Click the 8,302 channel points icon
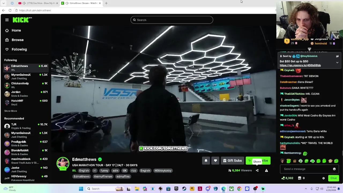Viewport: 343px width, 193px height. [x=284, y=178]
